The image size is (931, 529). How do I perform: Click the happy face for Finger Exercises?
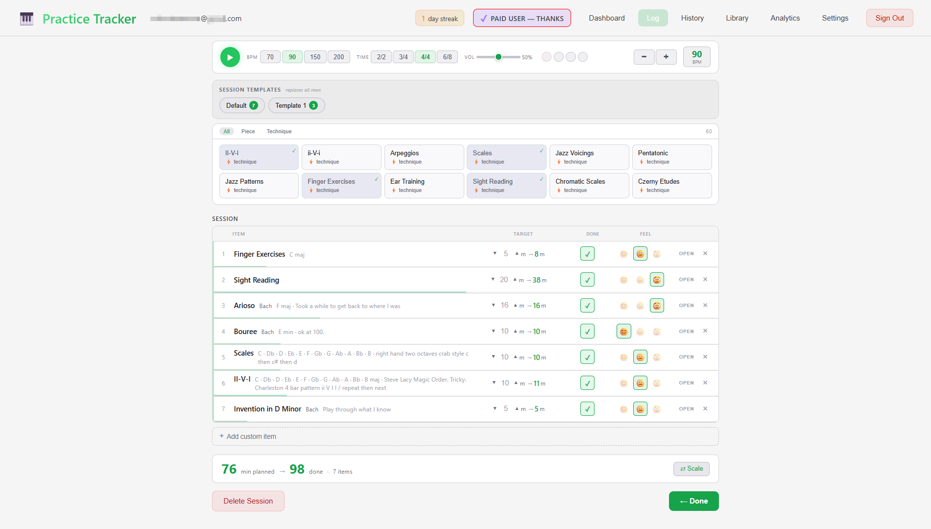(623, 254)
